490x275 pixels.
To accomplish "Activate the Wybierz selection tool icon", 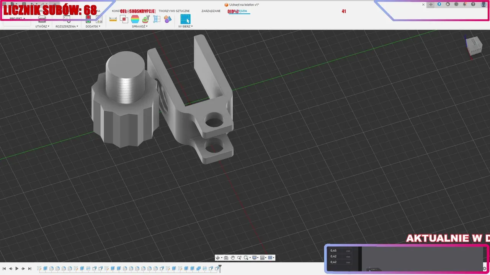I will (x=185, y=19).
